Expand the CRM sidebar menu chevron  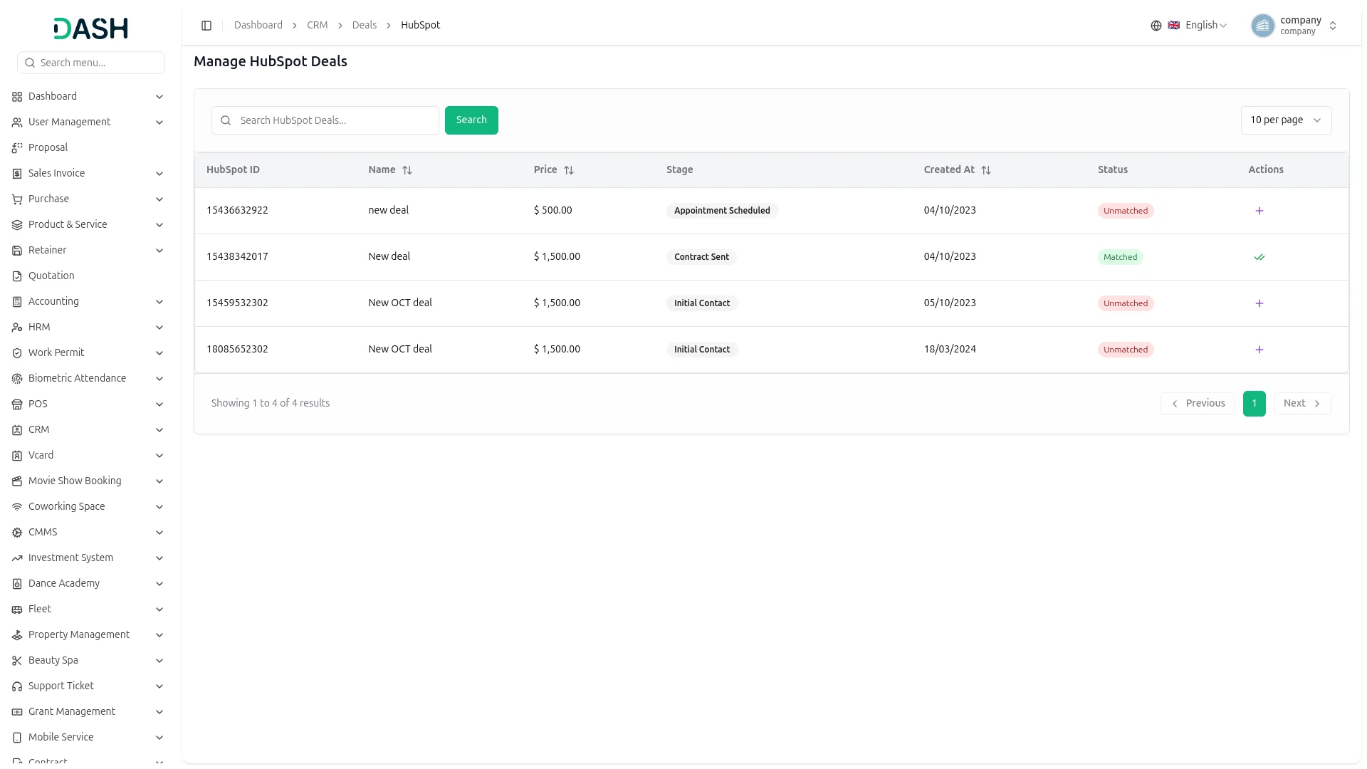click(159, 430)
